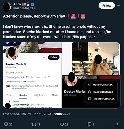Screen dimensions: 124x129
Task: Open the @AlinaMaga33 handle link
Action: pos(24,8)
